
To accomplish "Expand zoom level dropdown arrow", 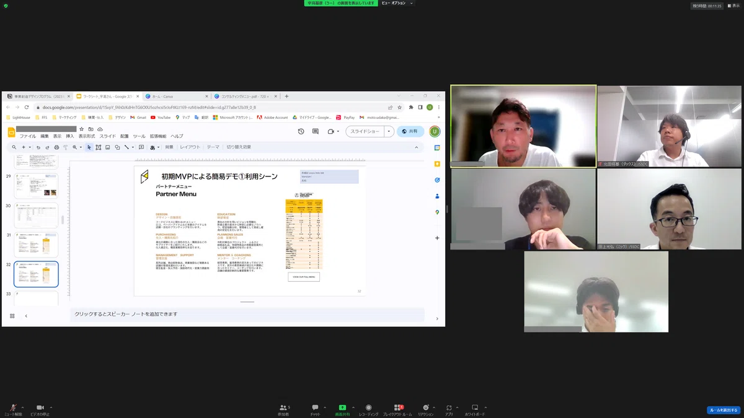I will click(81, 147).
